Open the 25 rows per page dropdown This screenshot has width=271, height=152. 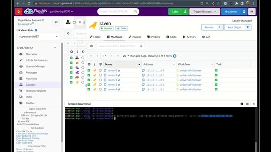coord(126,56)
